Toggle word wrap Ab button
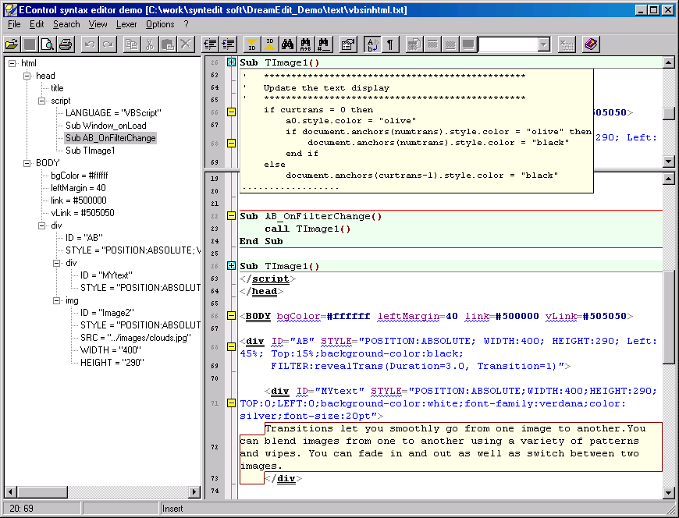 372,44
